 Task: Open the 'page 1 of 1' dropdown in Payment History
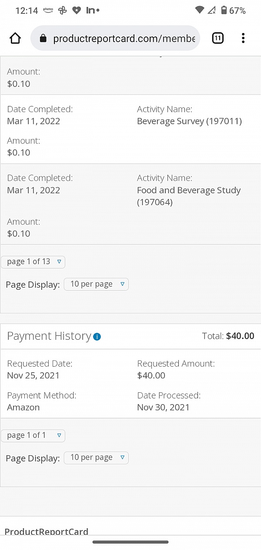pos(33,435)
